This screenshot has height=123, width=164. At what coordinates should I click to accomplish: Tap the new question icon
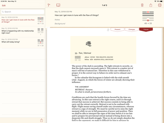[49, 5]
